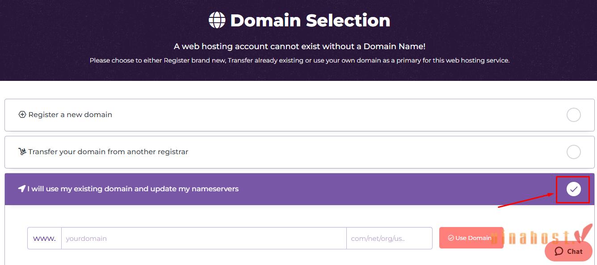Image resolution: width=597 pixels, height=265 pixels.
Task: Collapse the I will use my existing domain header
Action: click(299, 189)
